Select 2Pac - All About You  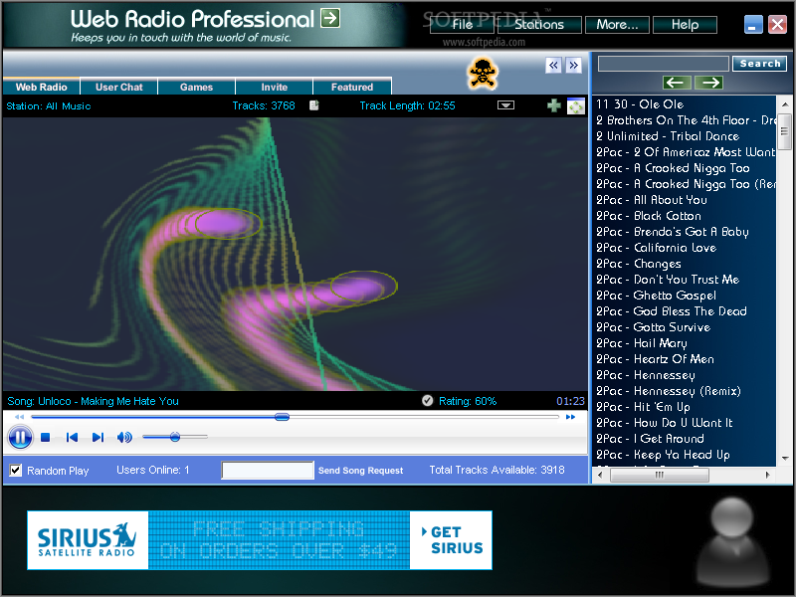coord(652,200)
